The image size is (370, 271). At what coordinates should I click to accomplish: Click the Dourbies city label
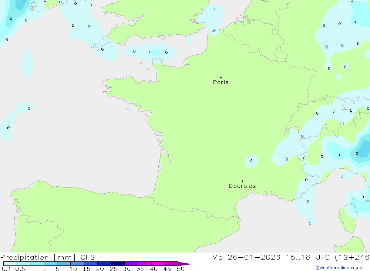(x=242, y=186)
